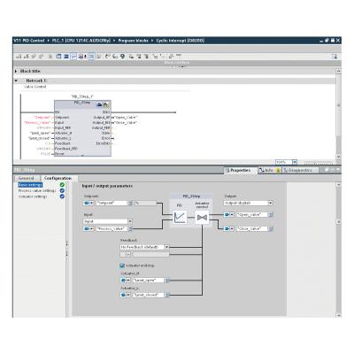Click the actuator valve symbol icon
Viewport: 354px width, 354px height.
point(202,218)
